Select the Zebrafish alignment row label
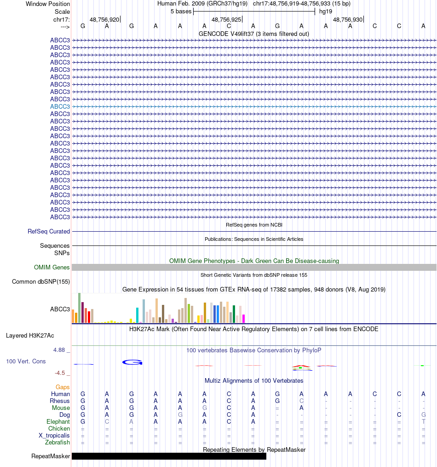437x467 pixels. click(x=57, y=442)
